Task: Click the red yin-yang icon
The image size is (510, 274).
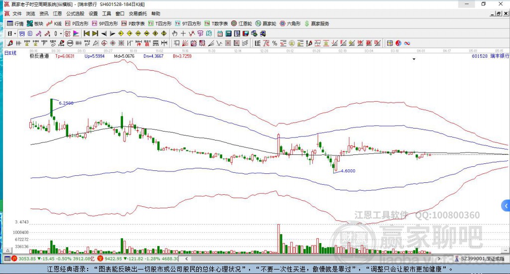Action: click(x=398, y=43)
